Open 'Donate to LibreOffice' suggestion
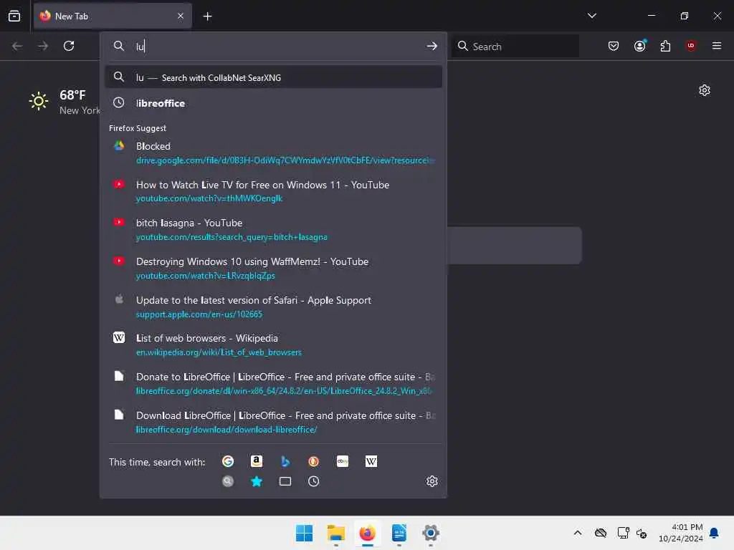This screenshot has height=550, width=734. (x=273, y=384)
